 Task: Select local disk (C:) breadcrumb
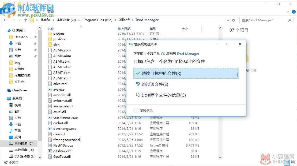[x=66, y=20]
